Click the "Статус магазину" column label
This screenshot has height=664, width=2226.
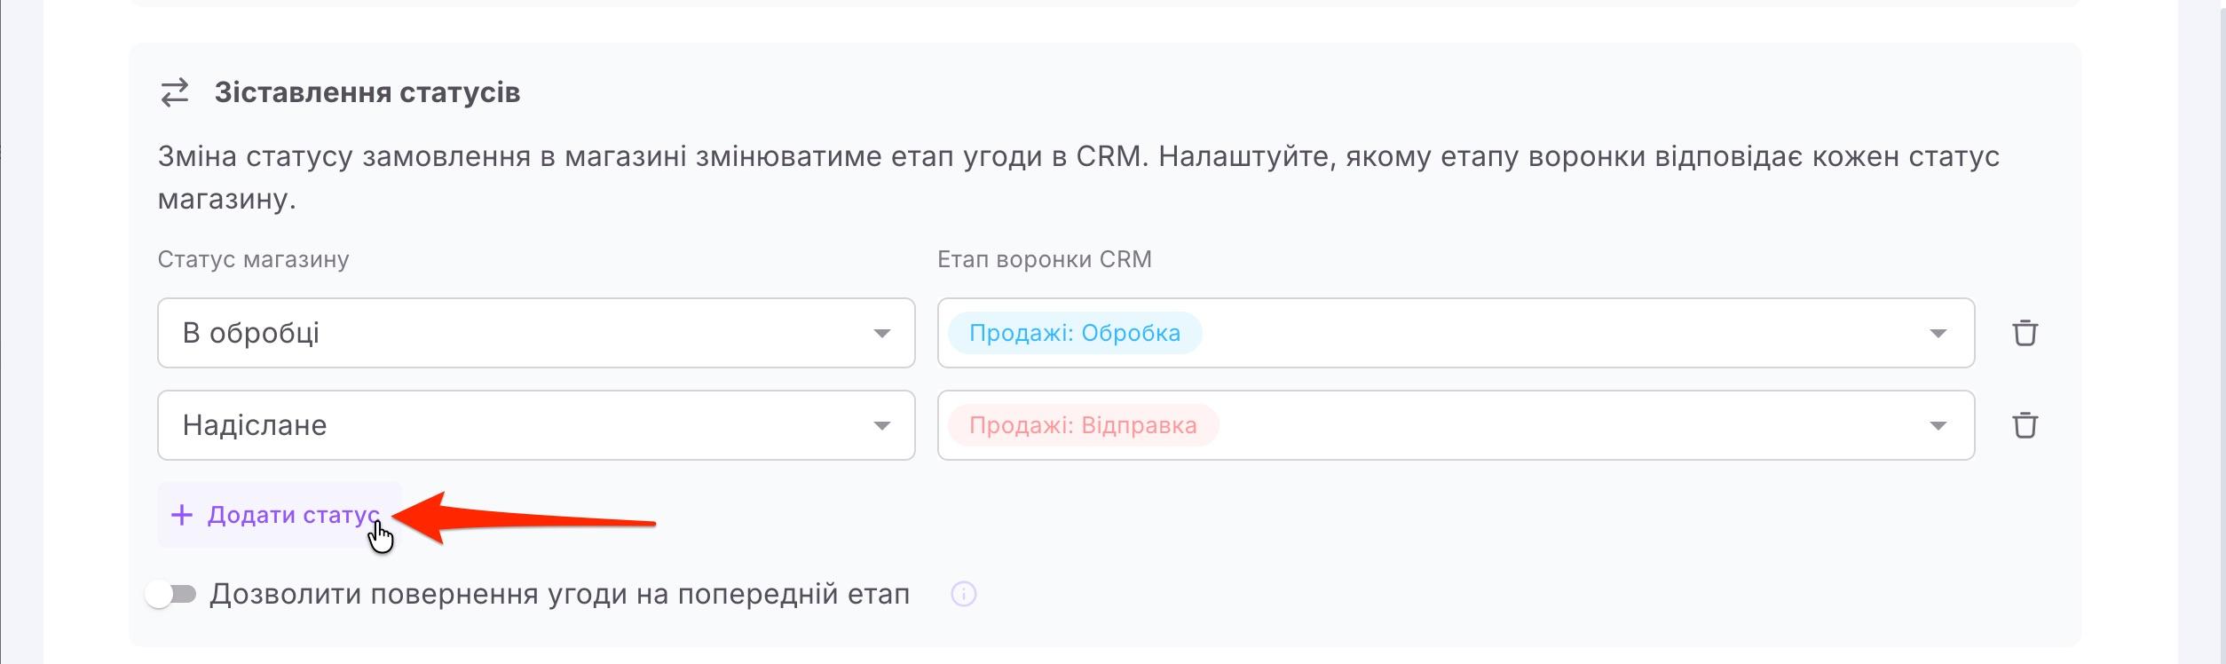(x=254, y=259)
